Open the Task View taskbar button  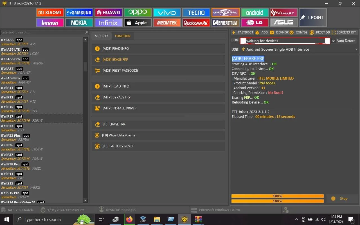(101, 219)
